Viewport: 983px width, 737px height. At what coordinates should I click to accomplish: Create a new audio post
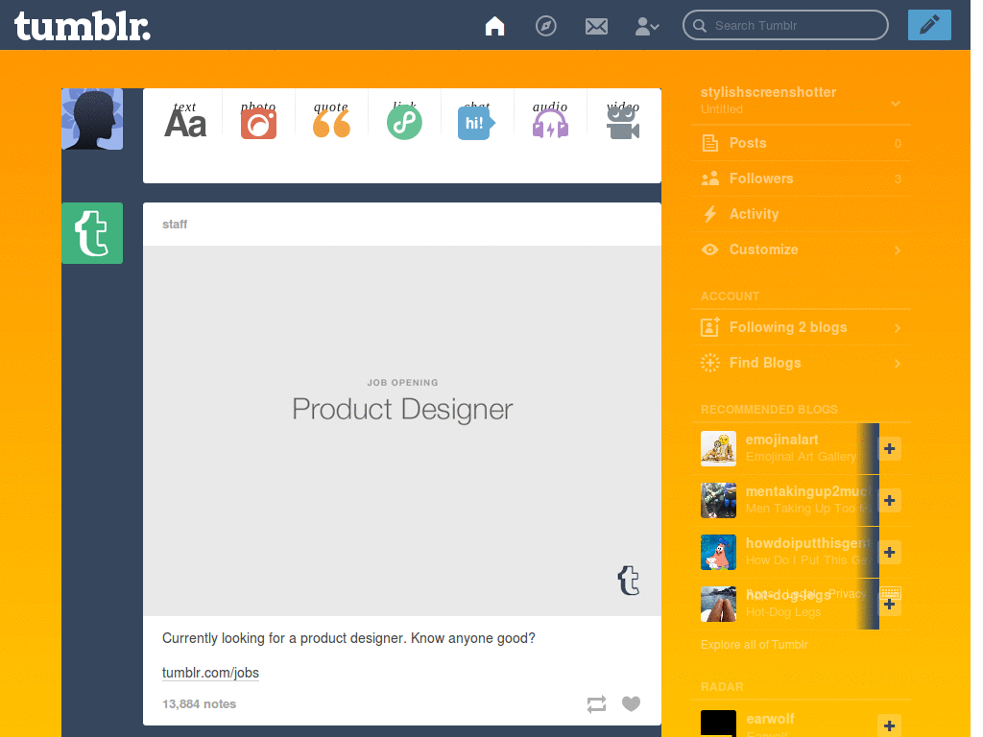550,121
